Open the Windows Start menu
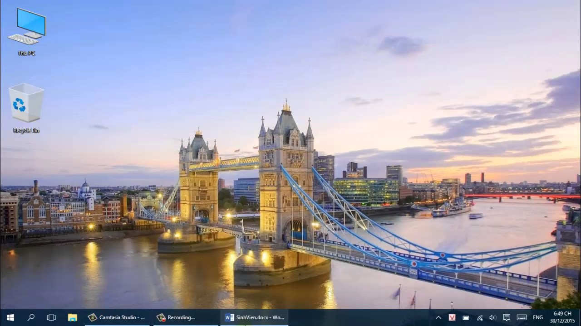Screen dimensions: 581x326 [x=10, y=317]
